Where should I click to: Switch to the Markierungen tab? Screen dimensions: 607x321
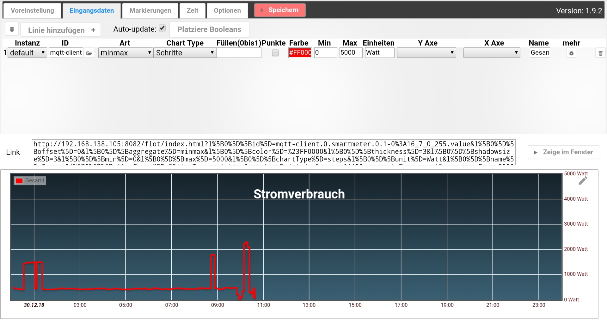[x=150, y=10]
